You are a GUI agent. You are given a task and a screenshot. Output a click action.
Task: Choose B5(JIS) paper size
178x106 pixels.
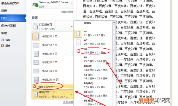pos(93,68)
